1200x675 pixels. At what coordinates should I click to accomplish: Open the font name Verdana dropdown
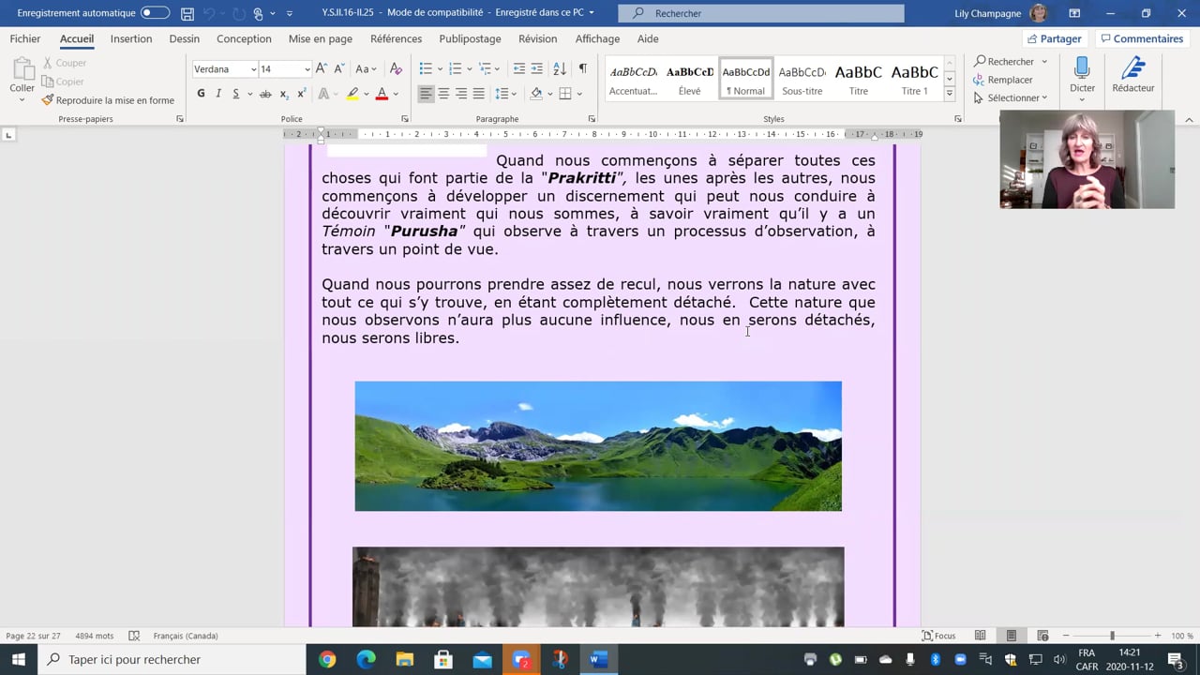click(253, 69)
